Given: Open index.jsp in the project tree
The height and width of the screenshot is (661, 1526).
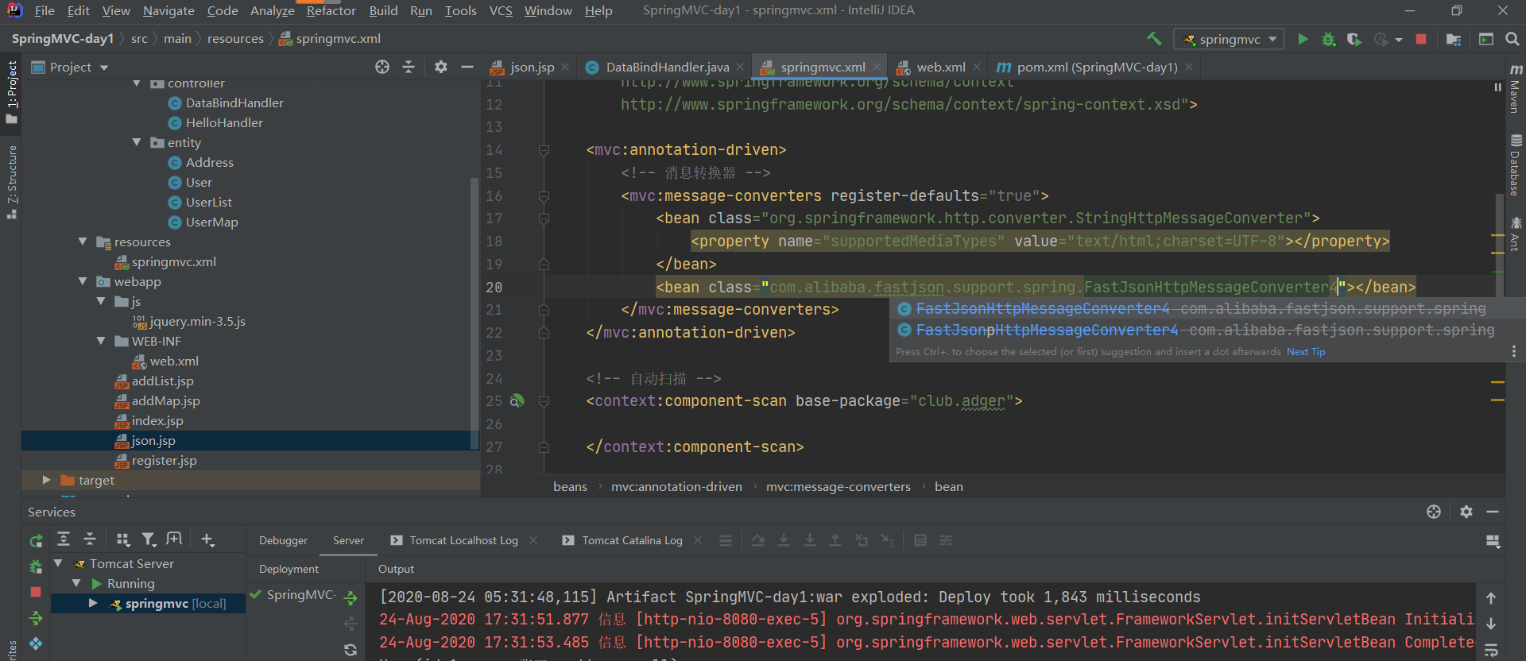Looking at the screenshot, I should 157,420.
